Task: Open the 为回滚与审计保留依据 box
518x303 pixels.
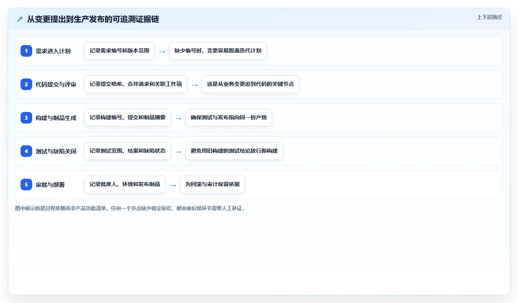Action: coord(212,185)
